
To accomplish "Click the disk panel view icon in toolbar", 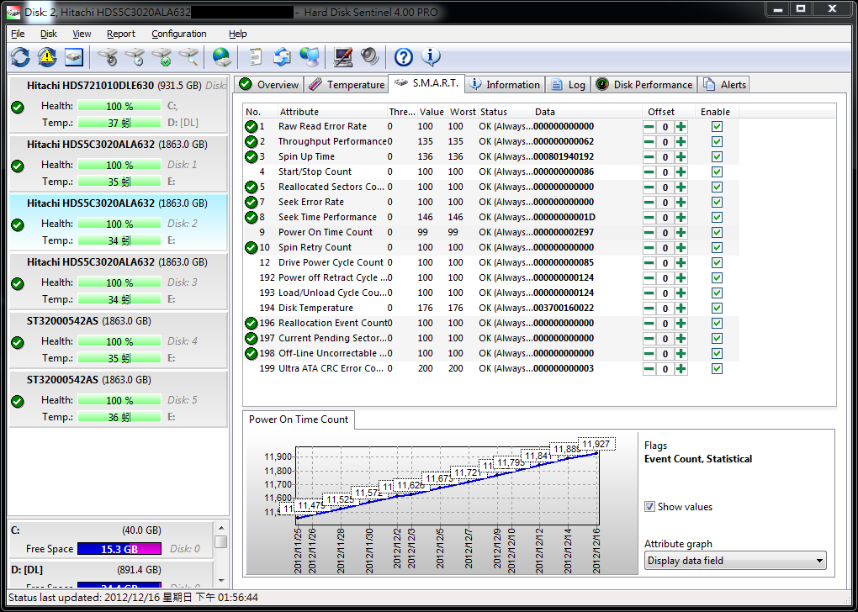I will tap(74, 57).
